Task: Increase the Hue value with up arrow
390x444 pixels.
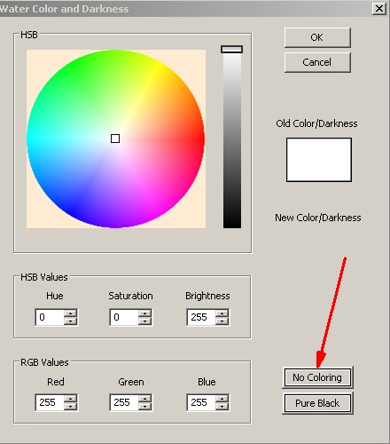Action: [71, 313]
